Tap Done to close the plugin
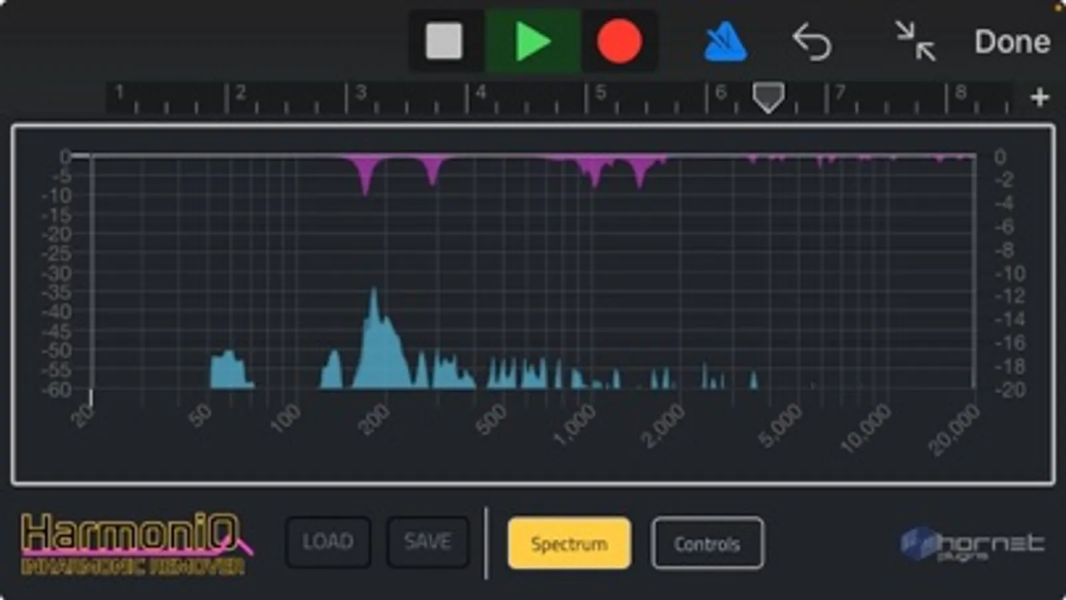 pyautogui.click(x=1012, y=42)
